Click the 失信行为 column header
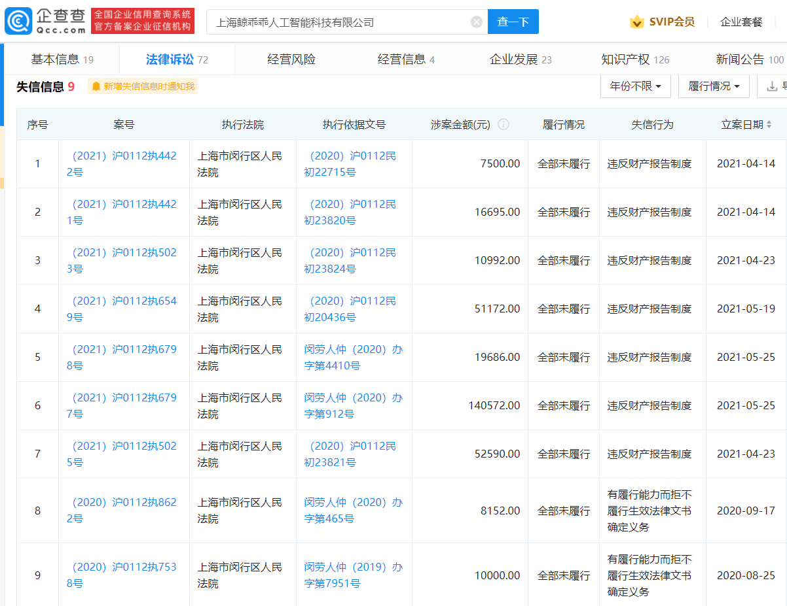Image resolution: width=787 pixels, height=606 pixels. click(652, 124)
